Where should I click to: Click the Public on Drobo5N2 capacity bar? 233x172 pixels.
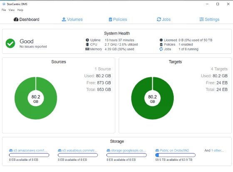coord(175,155)
